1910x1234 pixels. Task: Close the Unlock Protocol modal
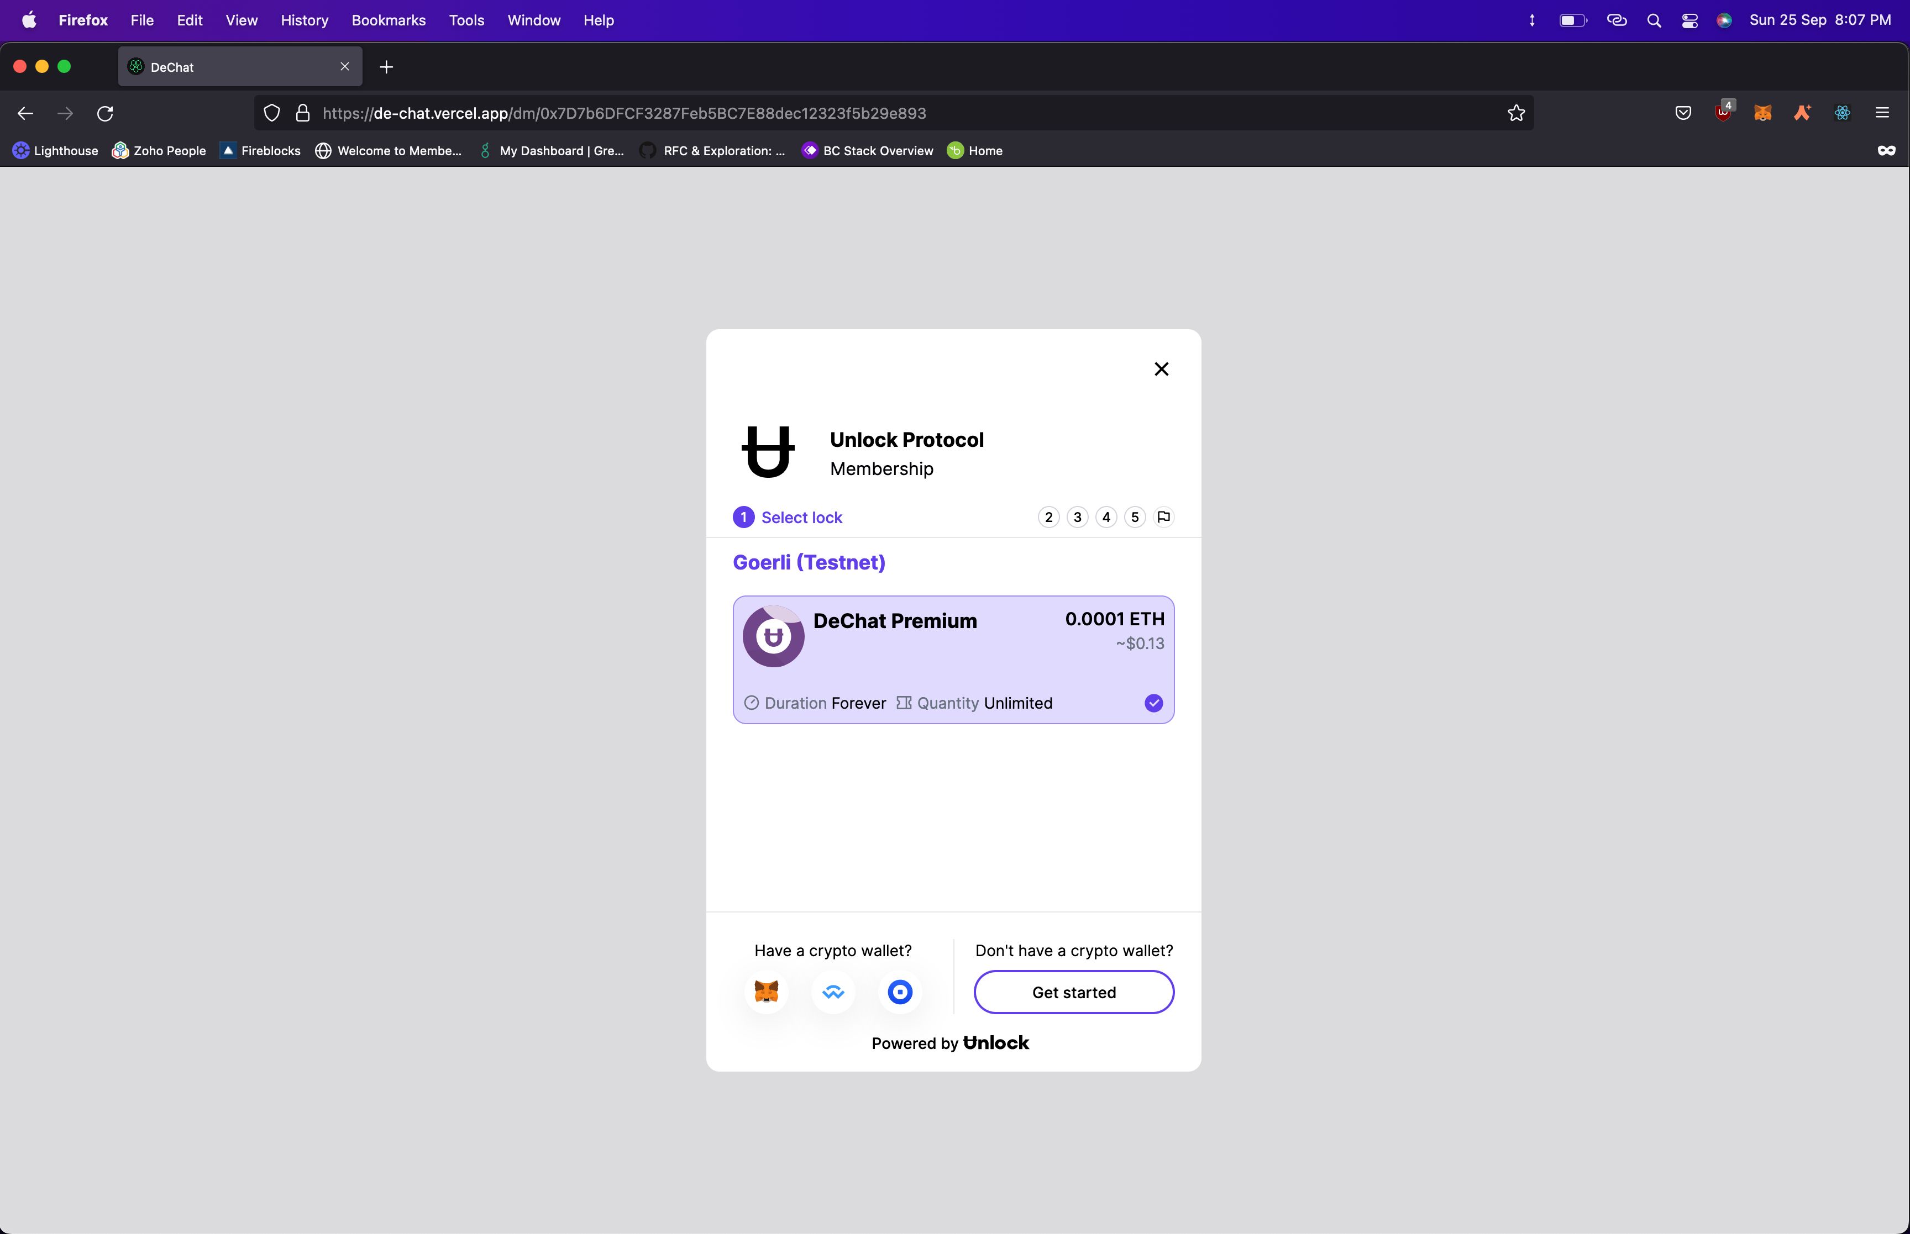(1161, 368)
